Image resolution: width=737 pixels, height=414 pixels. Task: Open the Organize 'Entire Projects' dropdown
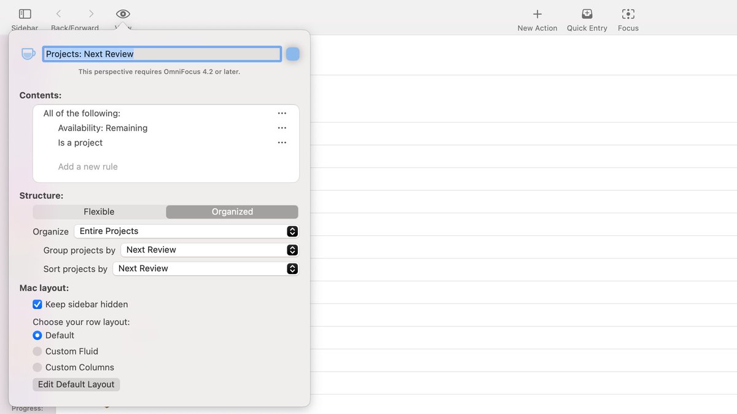point(186,231)
